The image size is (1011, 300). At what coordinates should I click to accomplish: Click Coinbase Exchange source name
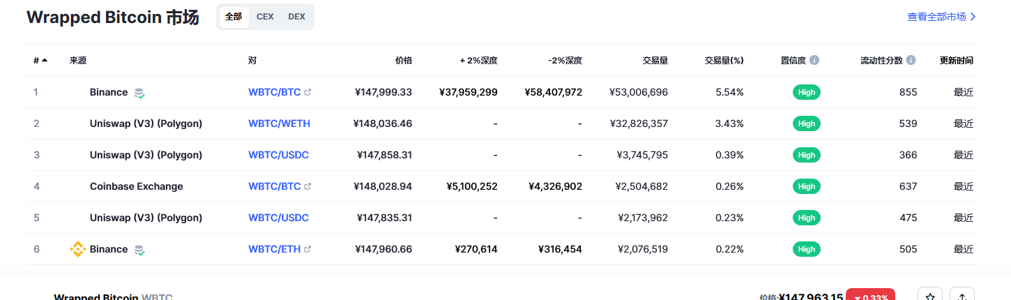137,186
